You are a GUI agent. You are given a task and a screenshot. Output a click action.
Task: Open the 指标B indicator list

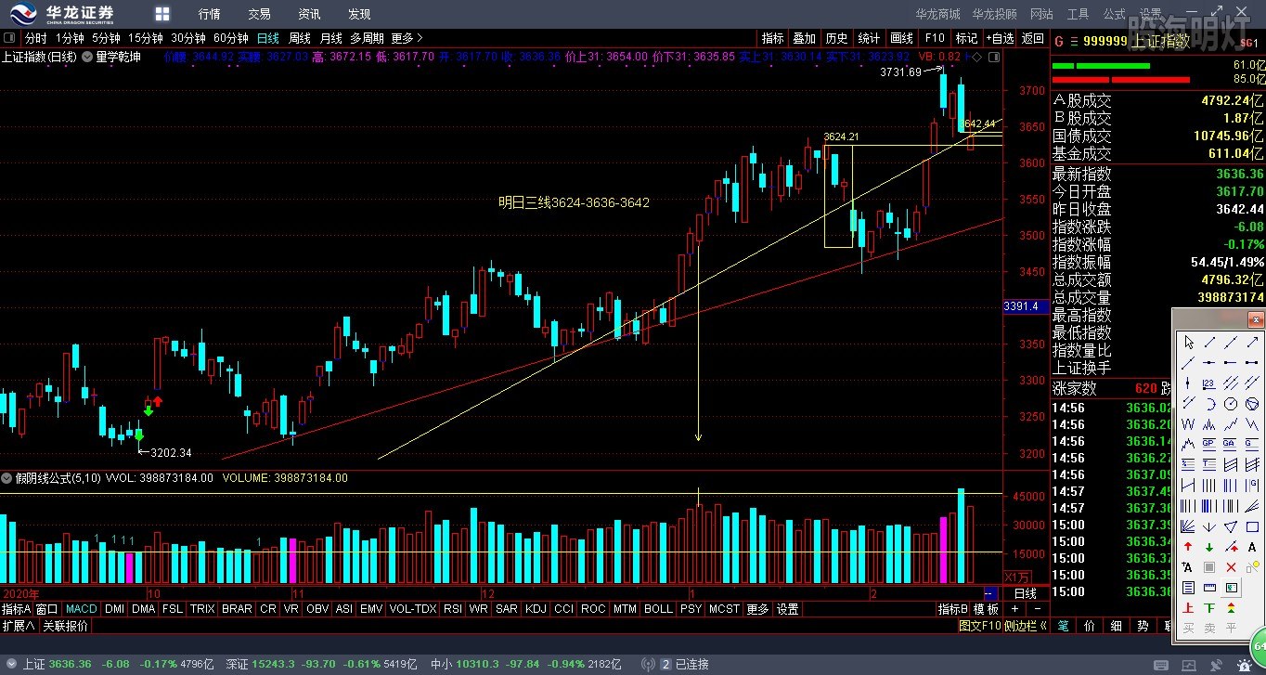tap(952, 609)
